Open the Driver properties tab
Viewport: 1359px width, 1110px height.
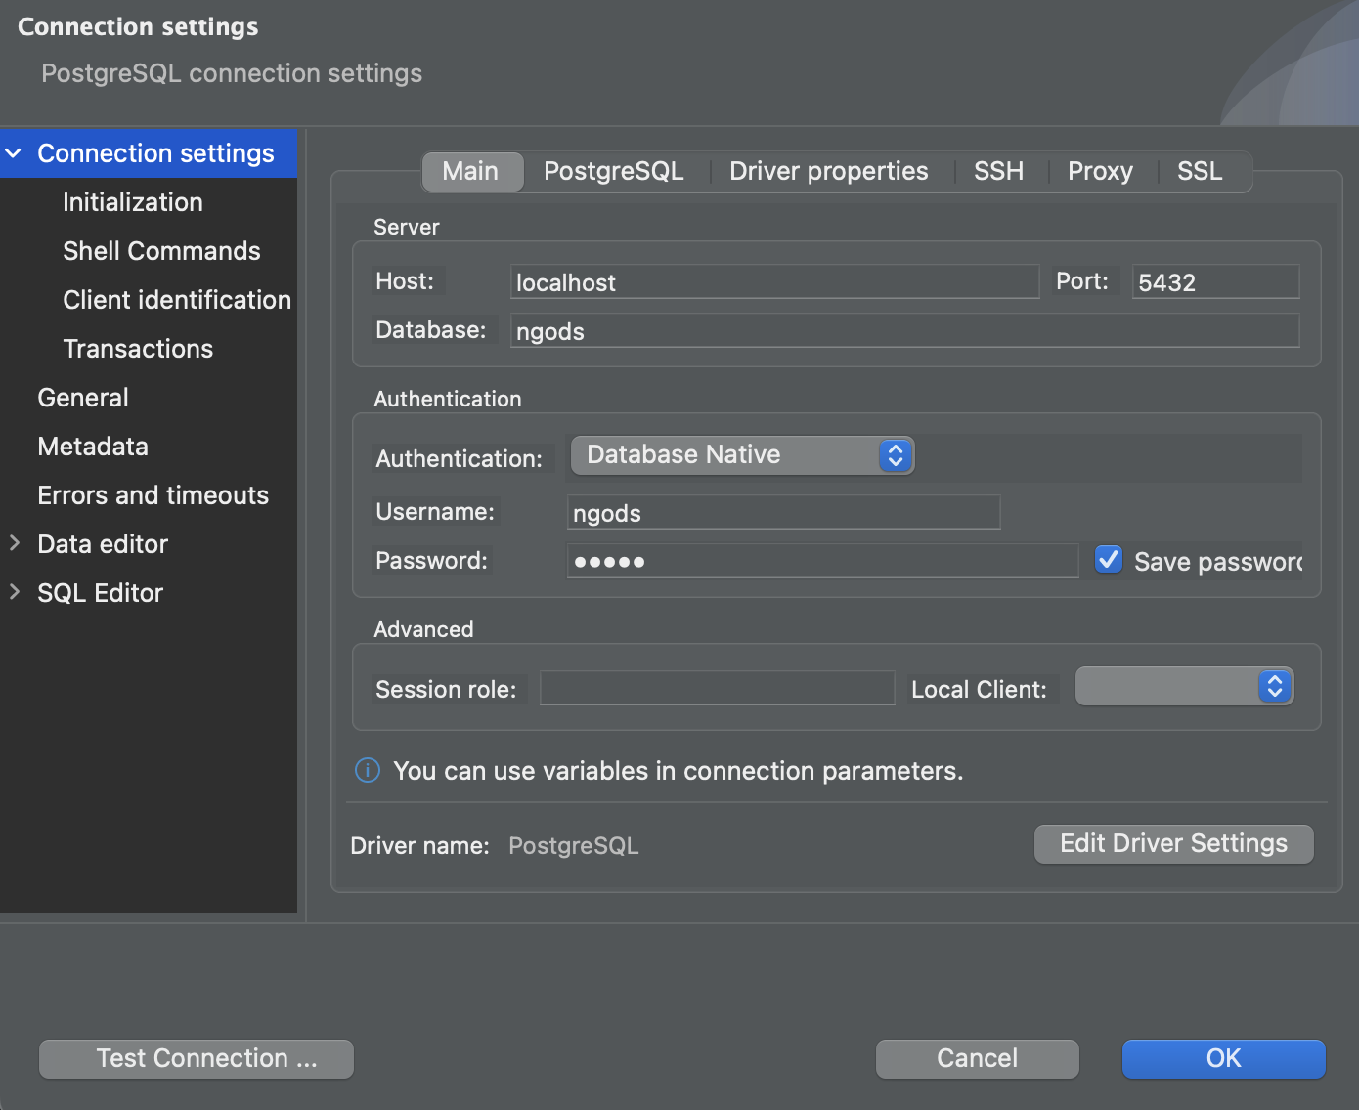[x=829, y=172]
